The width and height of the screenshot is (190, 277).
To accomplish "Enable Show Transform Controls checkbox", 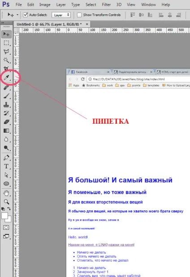I will point(79,15).
